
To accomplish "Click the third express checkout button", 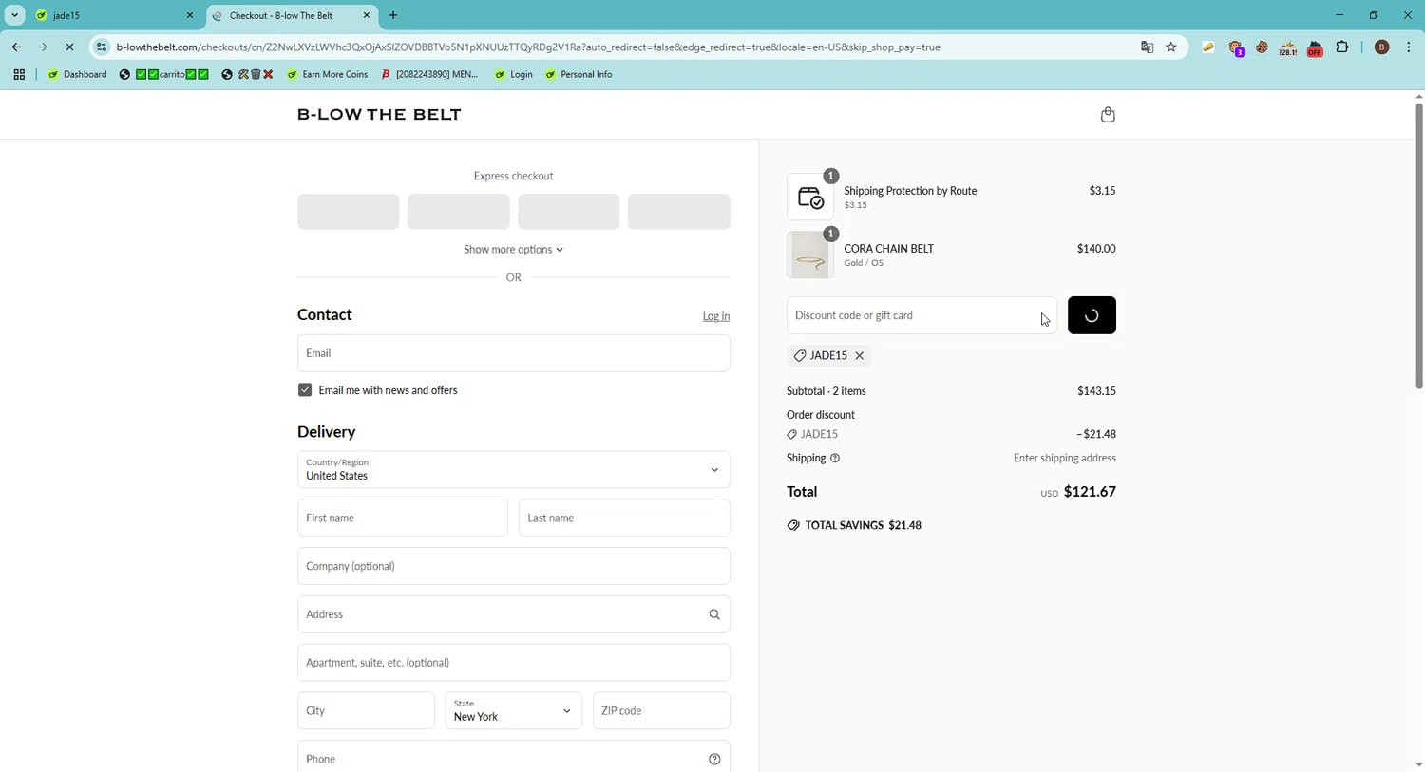I will 568,212.
